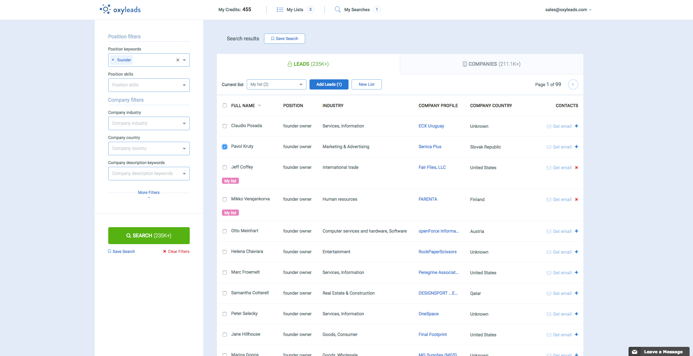Viewport: 693px width, 356px height.
Task: Go to next results page arrow
Action: 573,84
